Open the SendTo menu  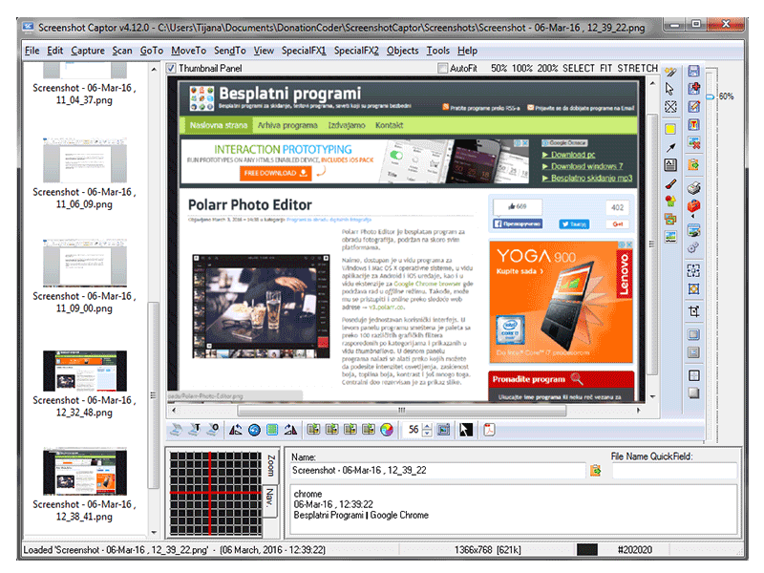pos(230,51)
